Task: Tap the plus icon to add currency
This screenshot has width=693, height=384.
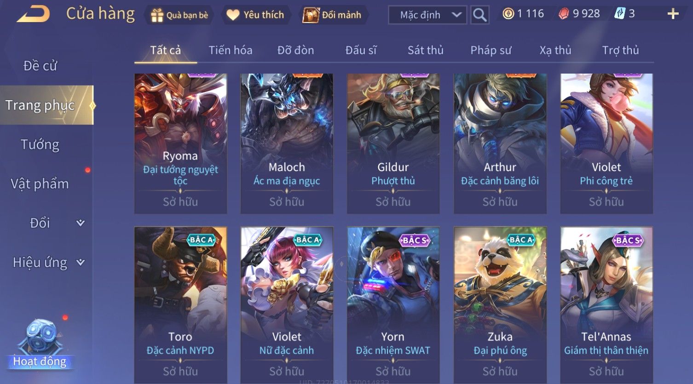Action: pyautogui.click(x=673, y=14)
